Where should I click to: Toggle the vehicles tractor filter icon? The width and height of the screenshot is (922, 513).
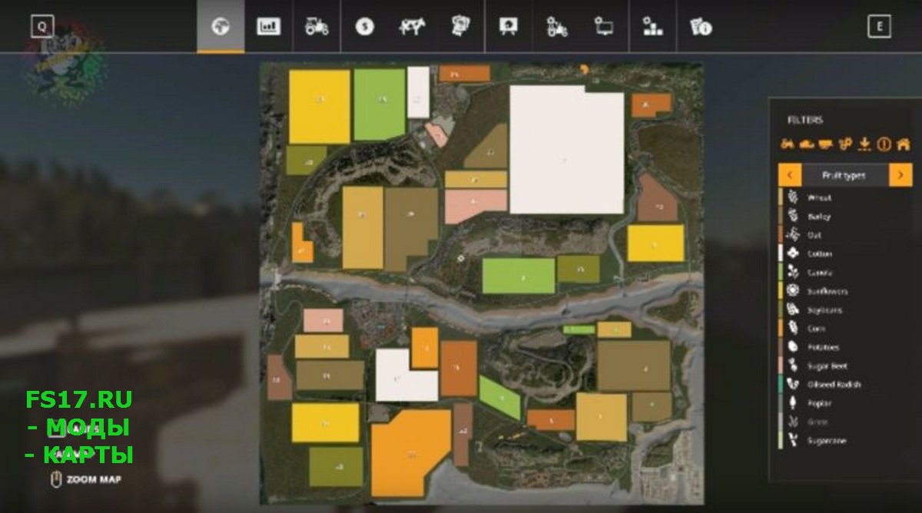tap(788, 144)
